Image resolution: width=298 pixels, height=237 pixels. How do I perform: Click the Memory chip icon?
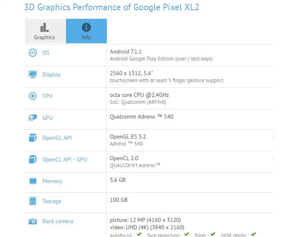33,181
